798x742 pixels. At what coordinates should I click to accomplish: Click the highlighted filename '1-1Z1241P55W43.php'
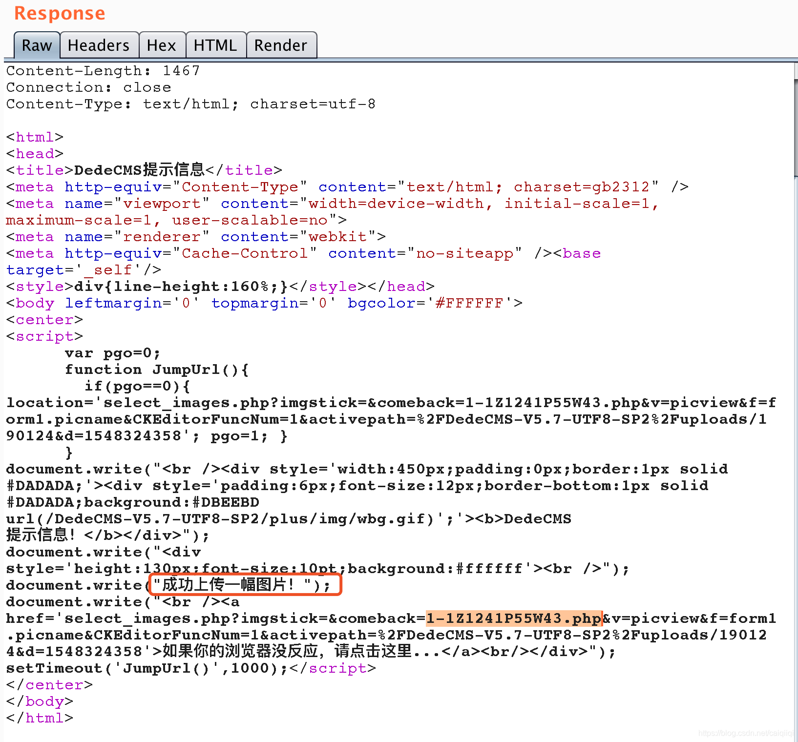pyautogui.click(x=514, y=618)
